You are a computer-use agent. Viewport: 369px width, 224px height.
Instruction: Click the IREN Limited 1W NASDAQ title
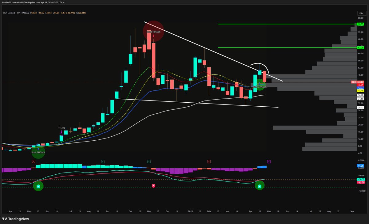click(x=16, y=13)
